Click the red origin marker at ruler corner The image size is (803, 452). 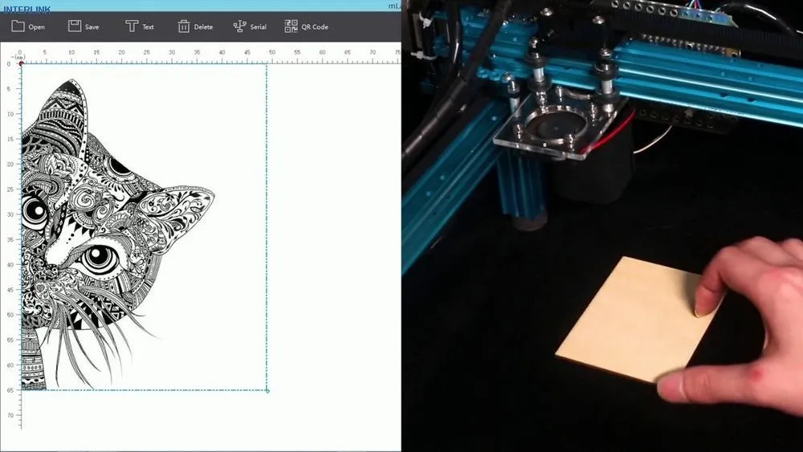coord(21,63)
